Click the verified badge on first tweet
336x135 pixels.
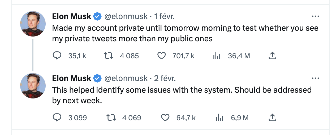pyautogui.click(x=97, y=16)
